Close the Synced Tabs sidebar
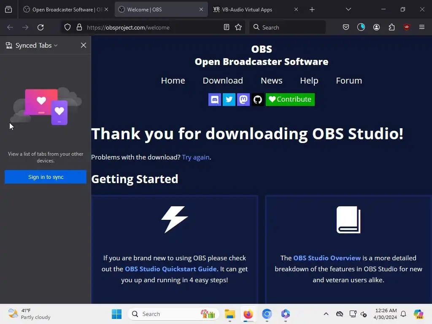The image size is (432, 324). (x=84, y=45)
